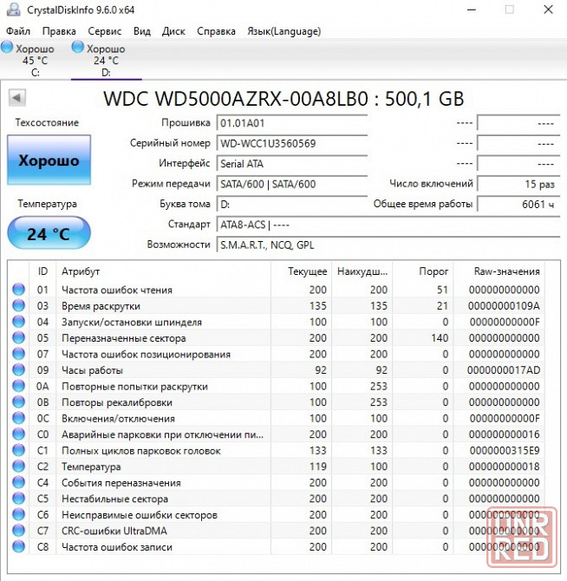
Task: Select the Часы работы row
Action: coord(276,369)
